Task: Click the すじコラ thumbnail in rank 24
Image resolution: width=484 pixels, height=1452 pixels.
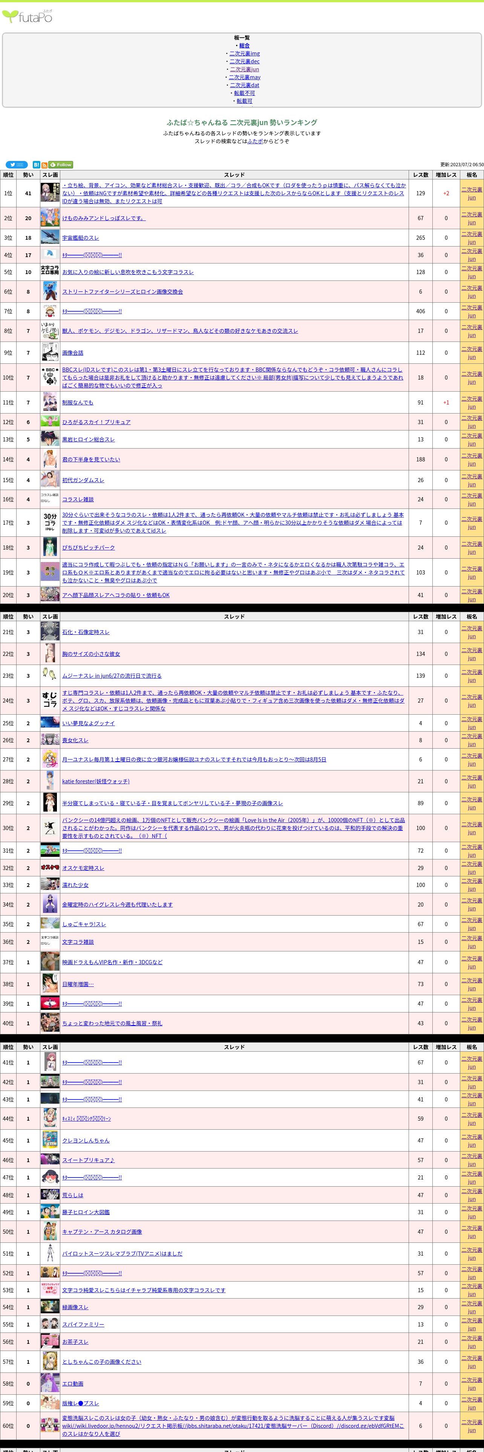Action: point(50,700)
